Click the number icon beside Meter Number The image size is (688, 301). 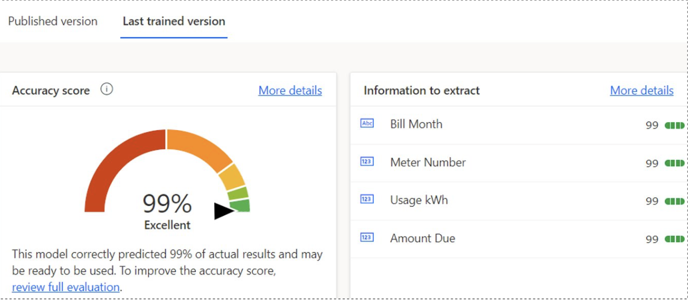pos(367,161)
